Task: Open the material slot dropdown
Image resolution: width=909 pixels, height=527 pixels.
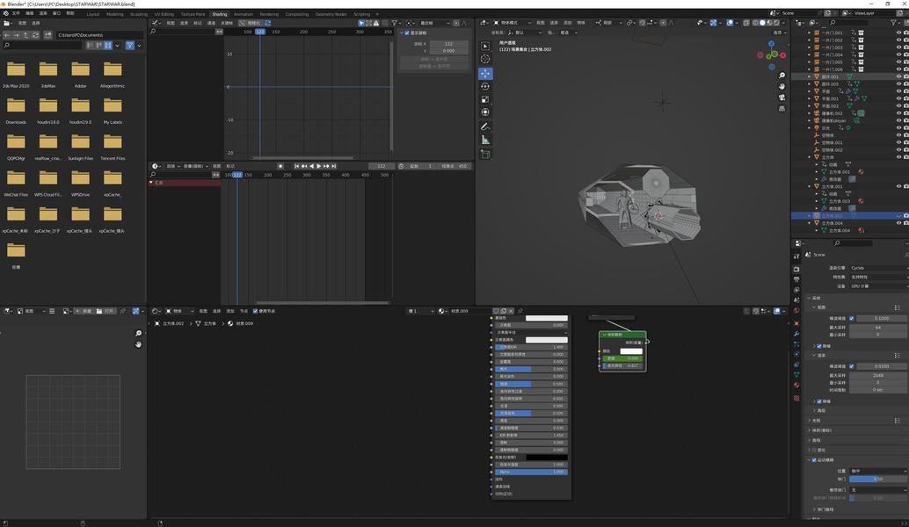Action: coord(421,311)
